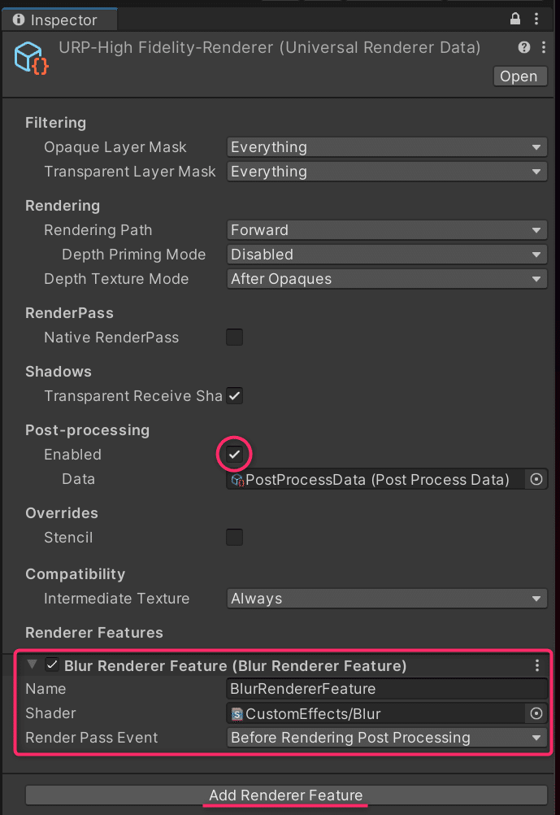Open the Blur Renderer Feature options menu
This screenshot has width=560, height=815.
(536, 665)
